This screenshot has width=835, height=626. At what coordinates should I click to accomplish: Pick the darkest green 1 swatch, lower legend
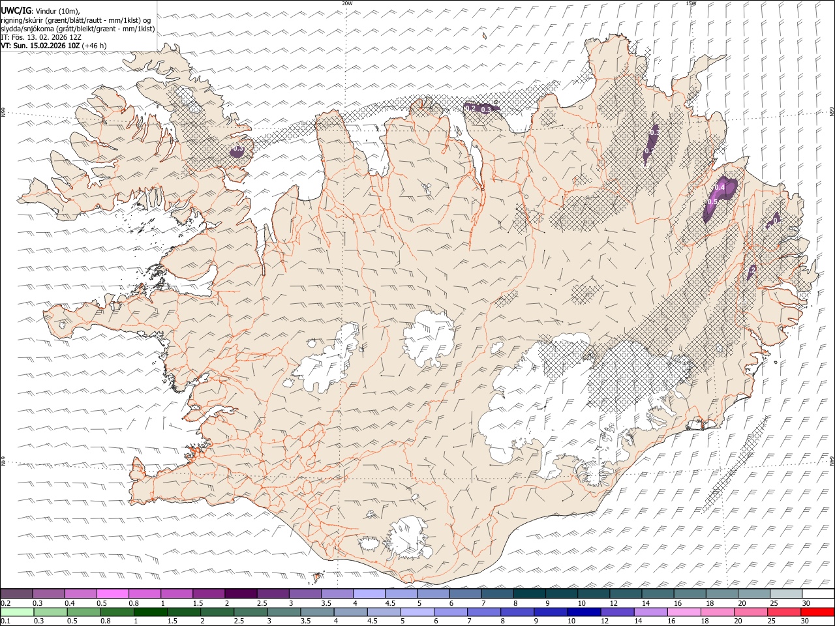point(151,612)
